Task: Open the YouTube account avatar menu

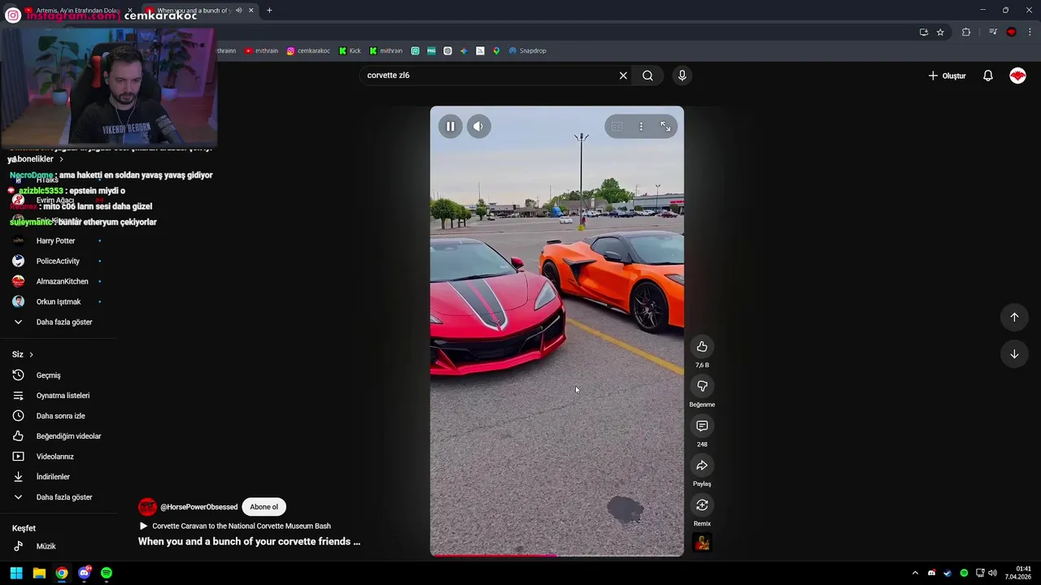Action: tap(1017, 76)
